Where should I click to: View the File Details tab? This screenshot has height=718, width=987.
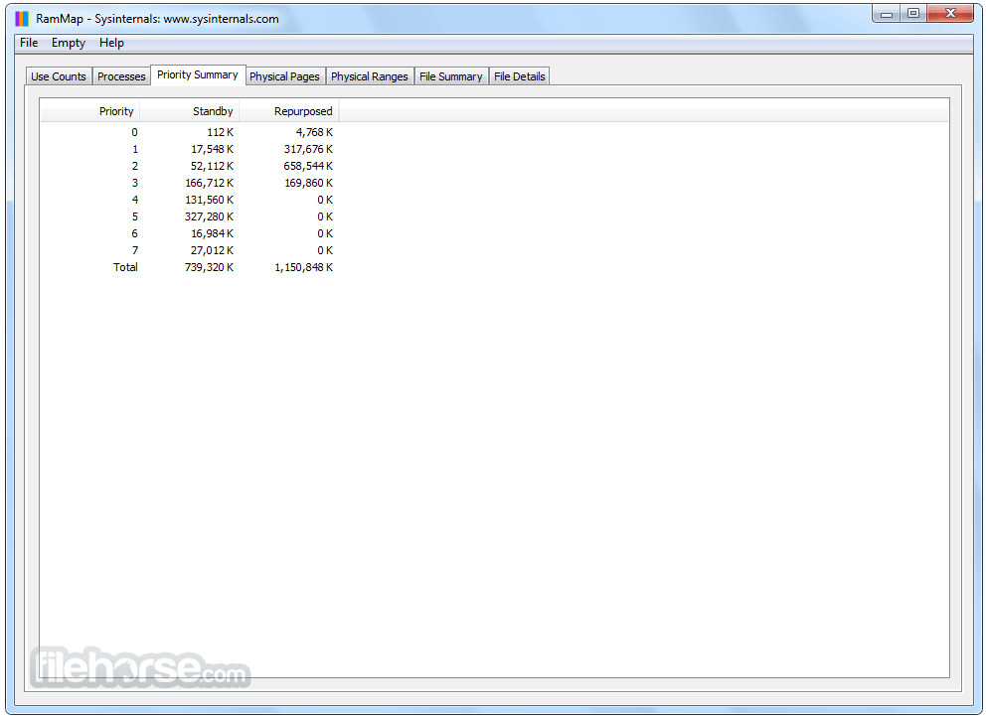click(519, 76)
